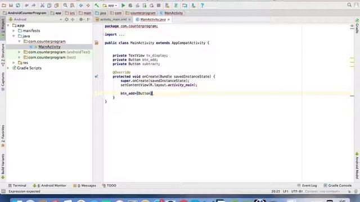Collapse the app module tree node
The width and height of the screenshot is (360, 202).
pyautogui.click(x=8, y=25)
